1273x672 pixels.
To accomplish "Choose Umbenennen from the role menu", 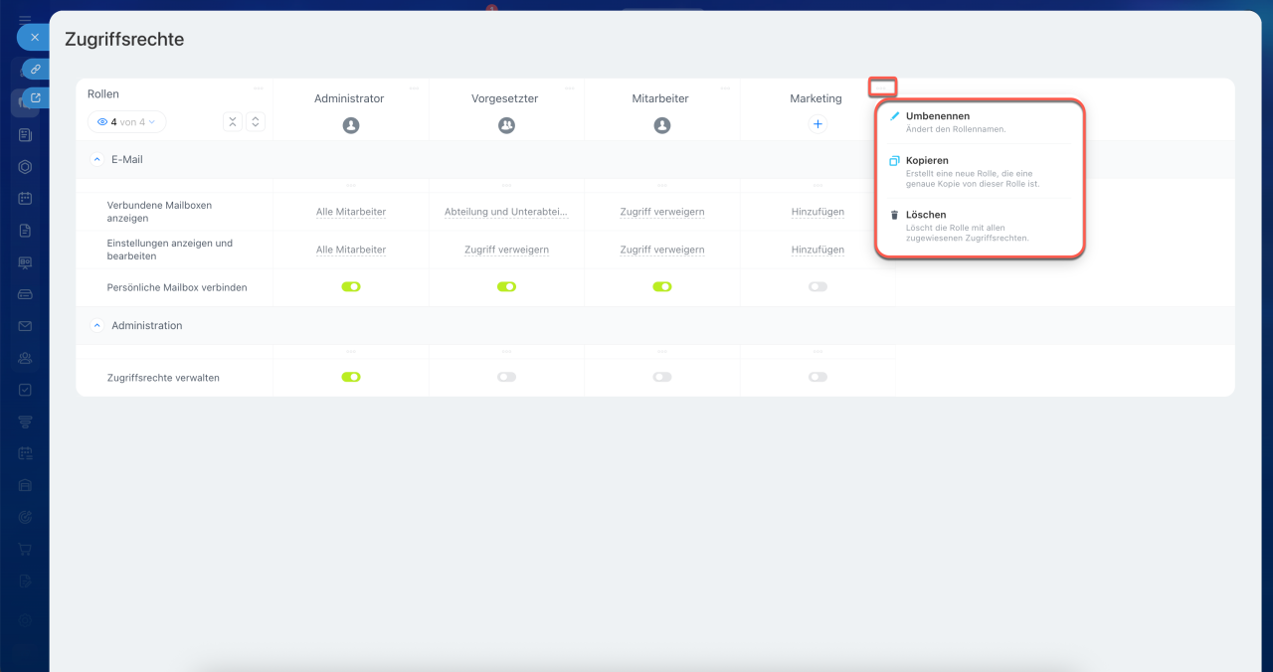I will (937, 116).
